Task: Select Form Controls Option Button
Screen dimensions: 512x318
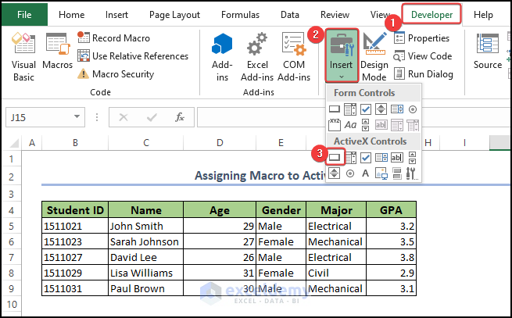Action: pos(412,109)
